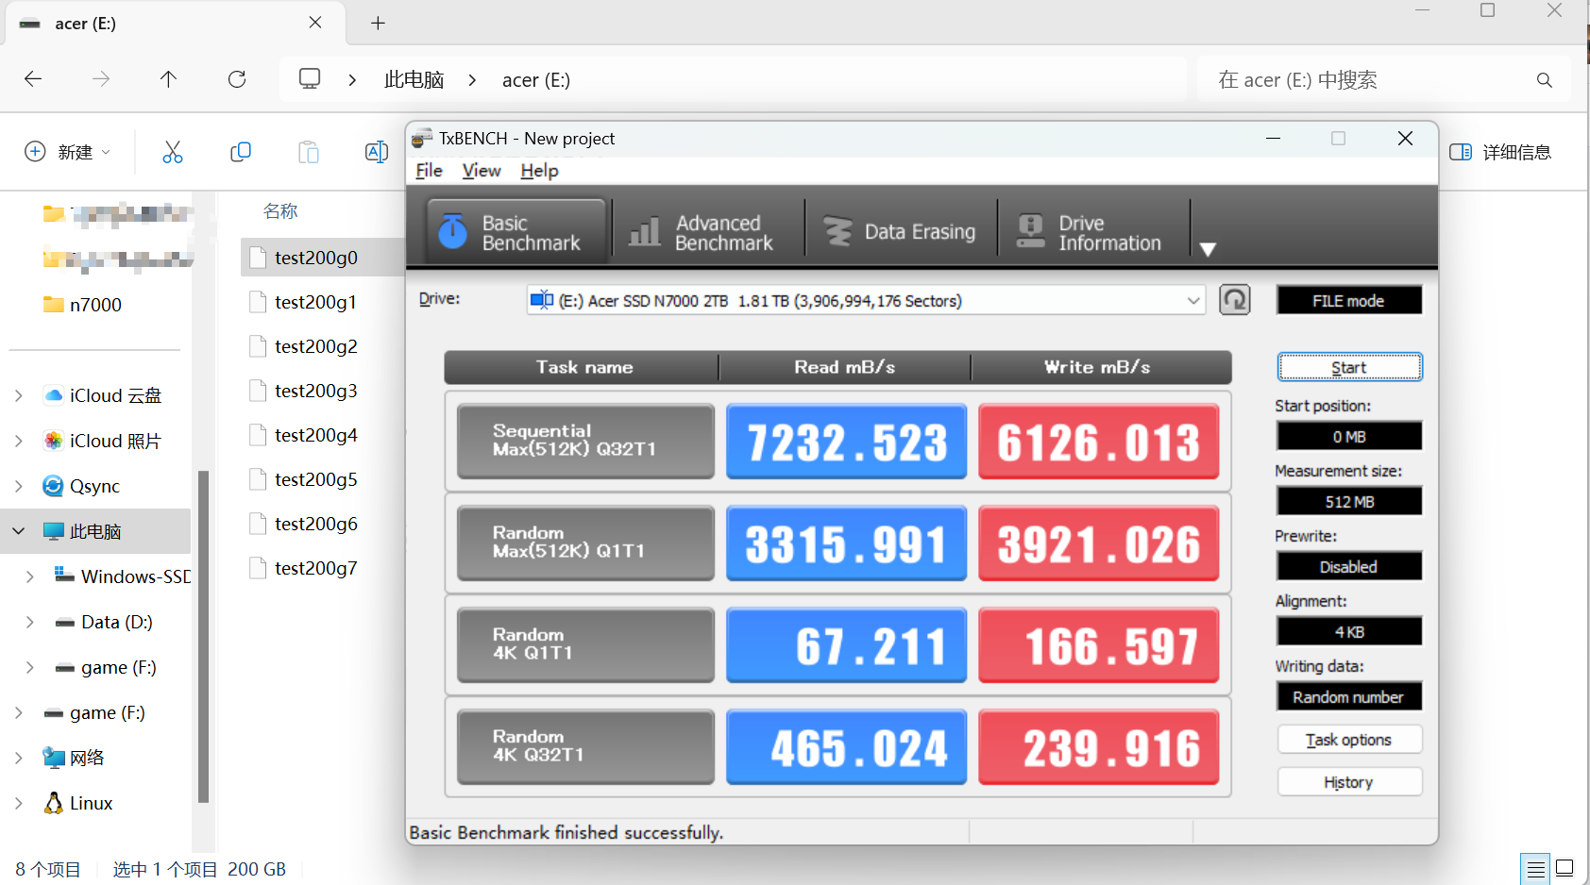Click the navigation pane scrollbar

203,637
